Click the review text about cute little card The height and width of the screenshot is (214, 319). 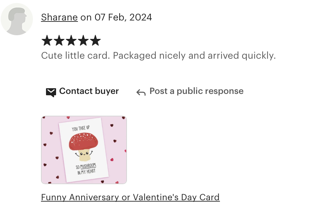pyautogui.click(x=158, y=56)
